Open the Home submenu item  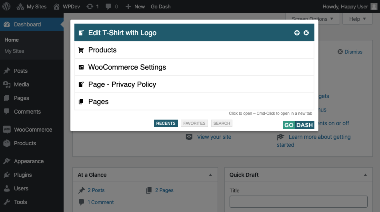[x=12, y=40]
